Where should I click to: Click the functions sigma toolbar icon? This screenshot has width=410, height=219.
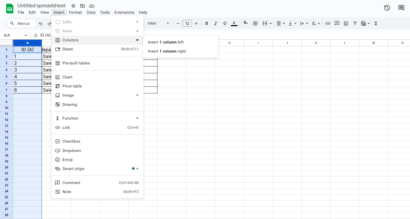click(x=376, y=24)
